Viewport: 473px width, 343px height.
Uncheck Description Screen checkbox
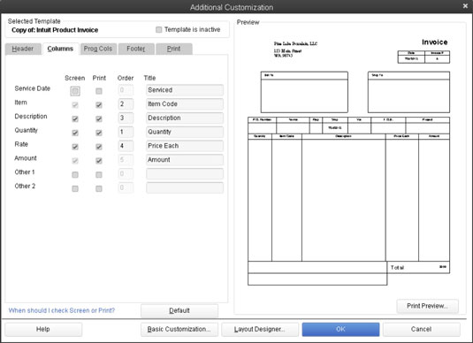(x=75, y=118)
